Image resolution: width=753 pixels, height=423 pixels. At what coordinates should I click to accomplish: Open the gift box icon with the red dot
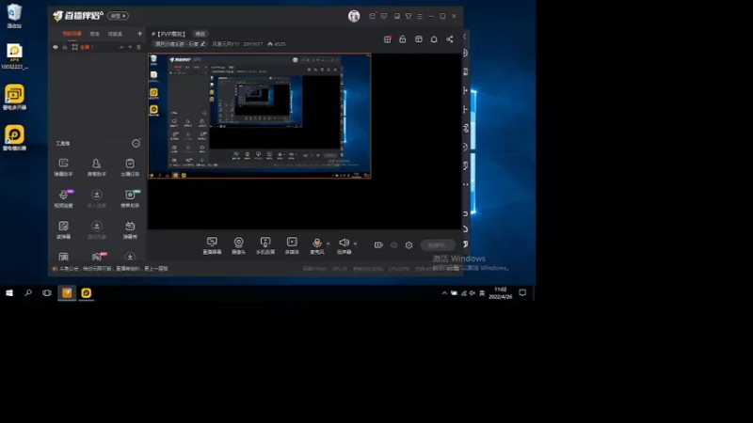coord(388,39)
